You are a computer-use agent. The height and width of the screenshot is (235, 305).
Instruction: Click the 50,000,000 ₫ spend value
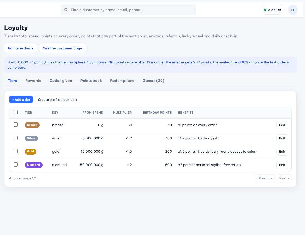92,165
